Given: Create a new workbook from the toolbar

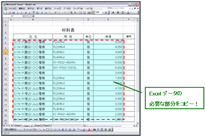Looking at the screenshot, I should pyautogui.click(x=6, y=13).
